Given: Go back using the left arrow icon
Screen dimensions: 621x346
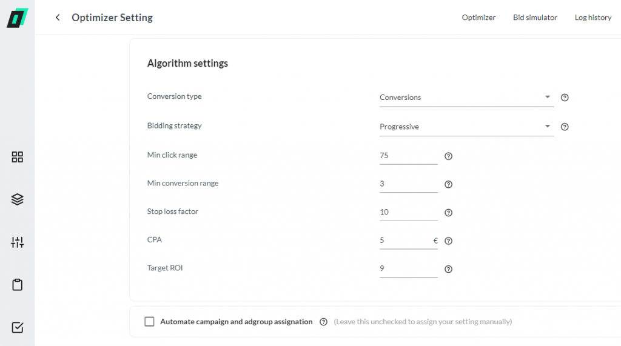Looking at the screenshot, I should click(58, 18).
